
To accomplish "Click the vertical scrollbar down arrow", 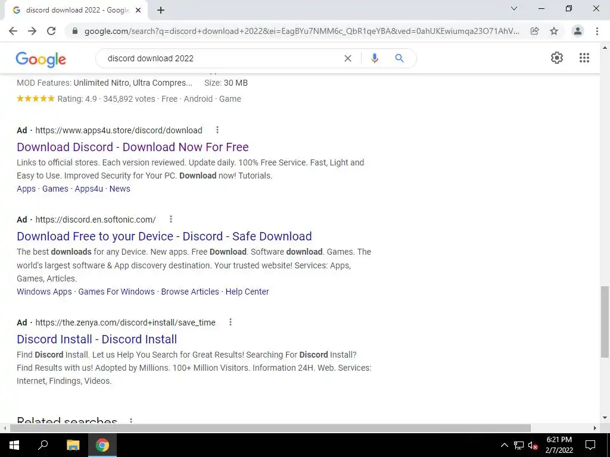I will pyautogui.click(x=605, y=418).
